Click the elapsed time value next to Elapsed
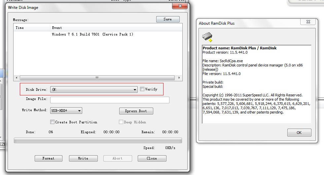Screen dimensions: 324x175 coord(111,132)
